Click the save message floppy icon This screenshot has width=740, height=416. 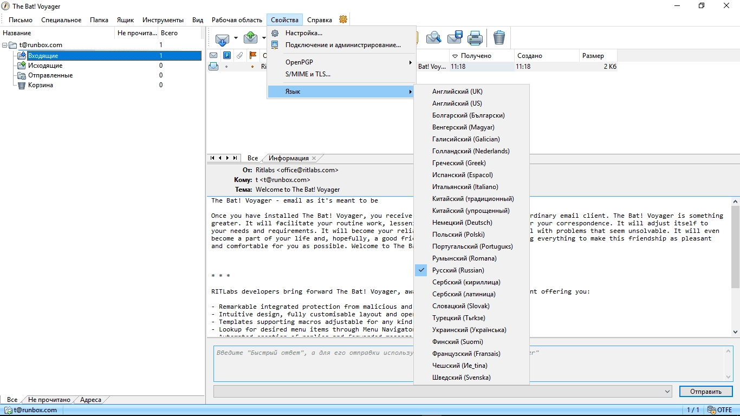coord(455,38)
